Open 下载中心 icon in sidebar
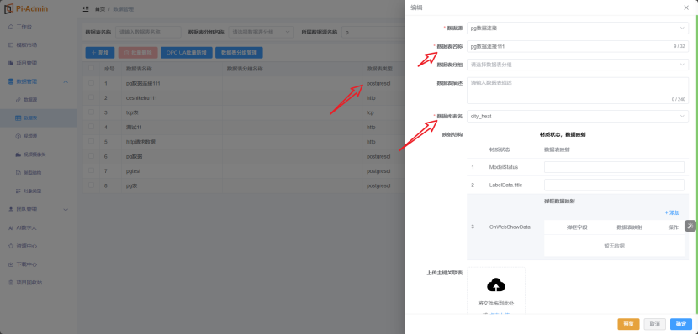698x334 pixels. point(11,264)
